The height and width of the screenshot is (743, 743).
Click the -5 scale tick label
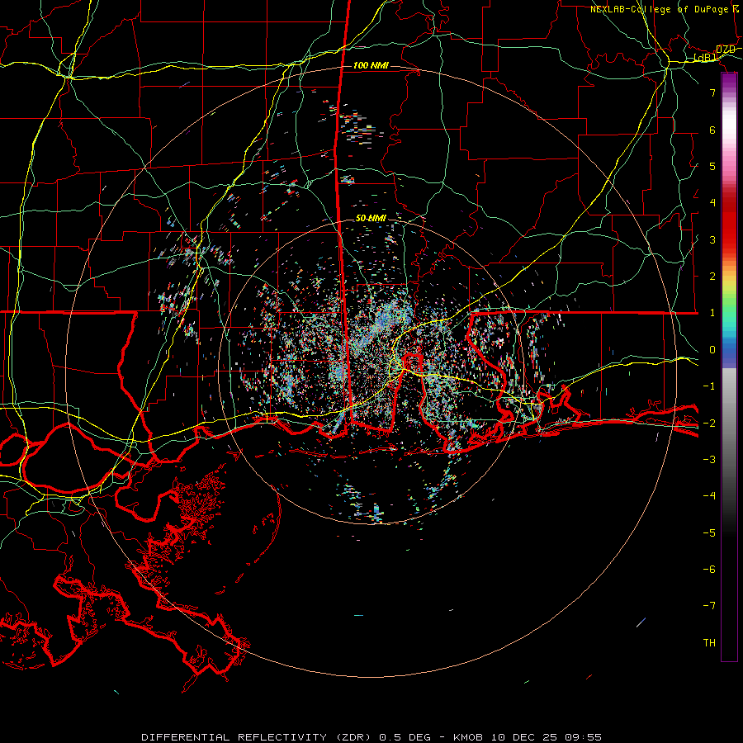(x=709, y=532)
